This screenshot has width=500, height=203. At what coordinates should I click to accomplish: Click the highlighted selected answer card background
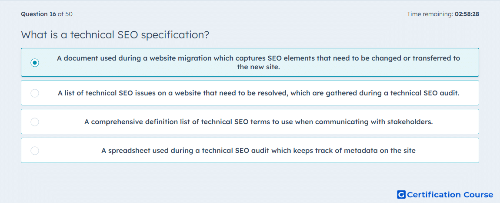(x=250, y=62)
